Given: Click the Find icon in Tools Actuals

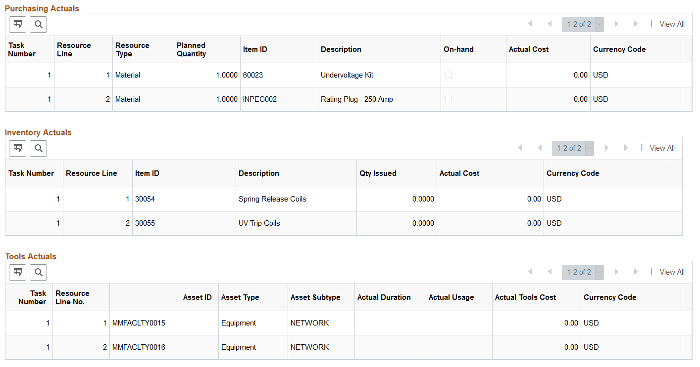Looking at the screenshot, I should pyautogui.click(x=38, y=272).
